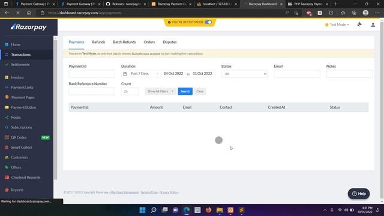Image resolution: width=384 pixels, height=216 pixels.
Task: Expand Show All Filters
Action: click(160, 91)
